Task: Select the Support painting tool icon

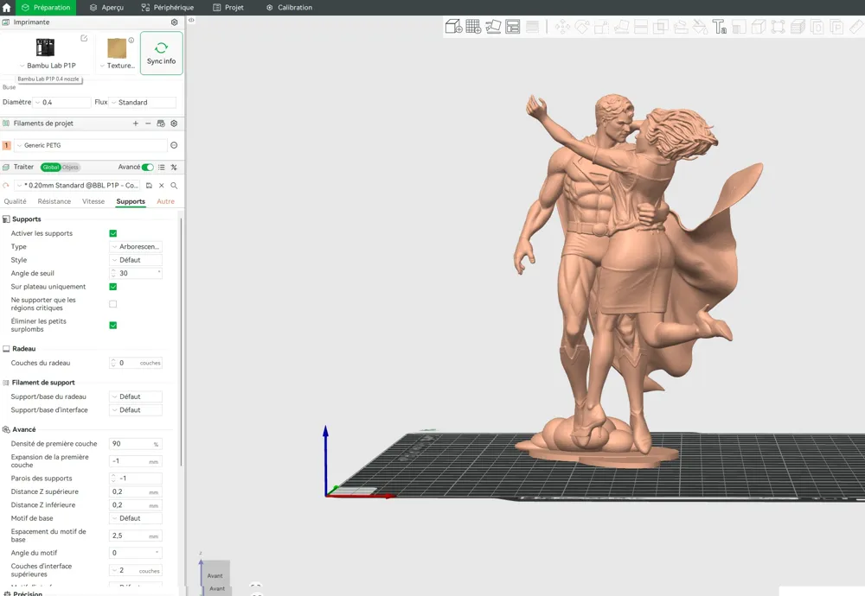Action: (x=680, y=27)
